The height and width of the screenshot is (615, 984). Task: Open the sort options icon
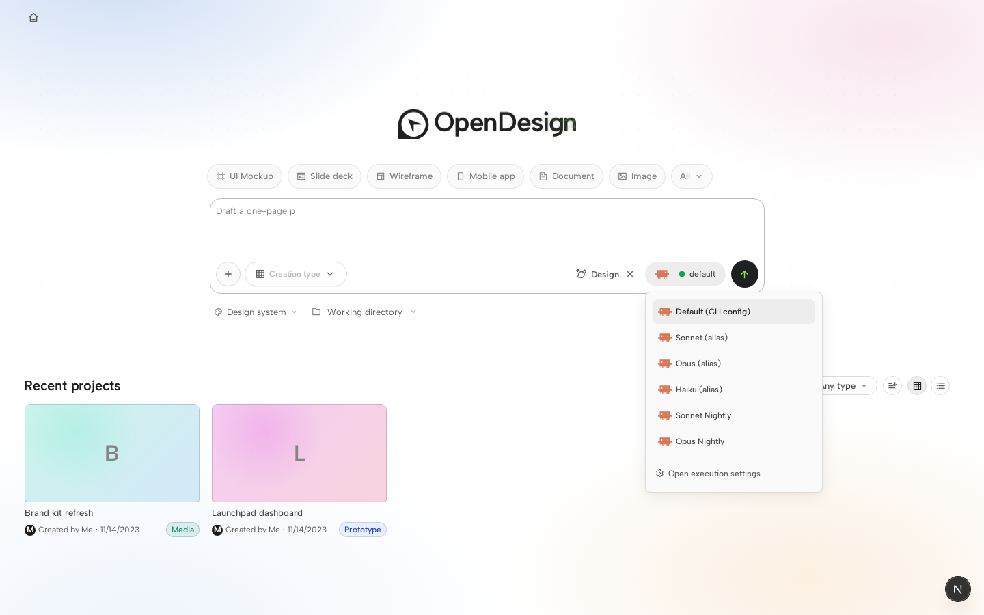(892, 385)
